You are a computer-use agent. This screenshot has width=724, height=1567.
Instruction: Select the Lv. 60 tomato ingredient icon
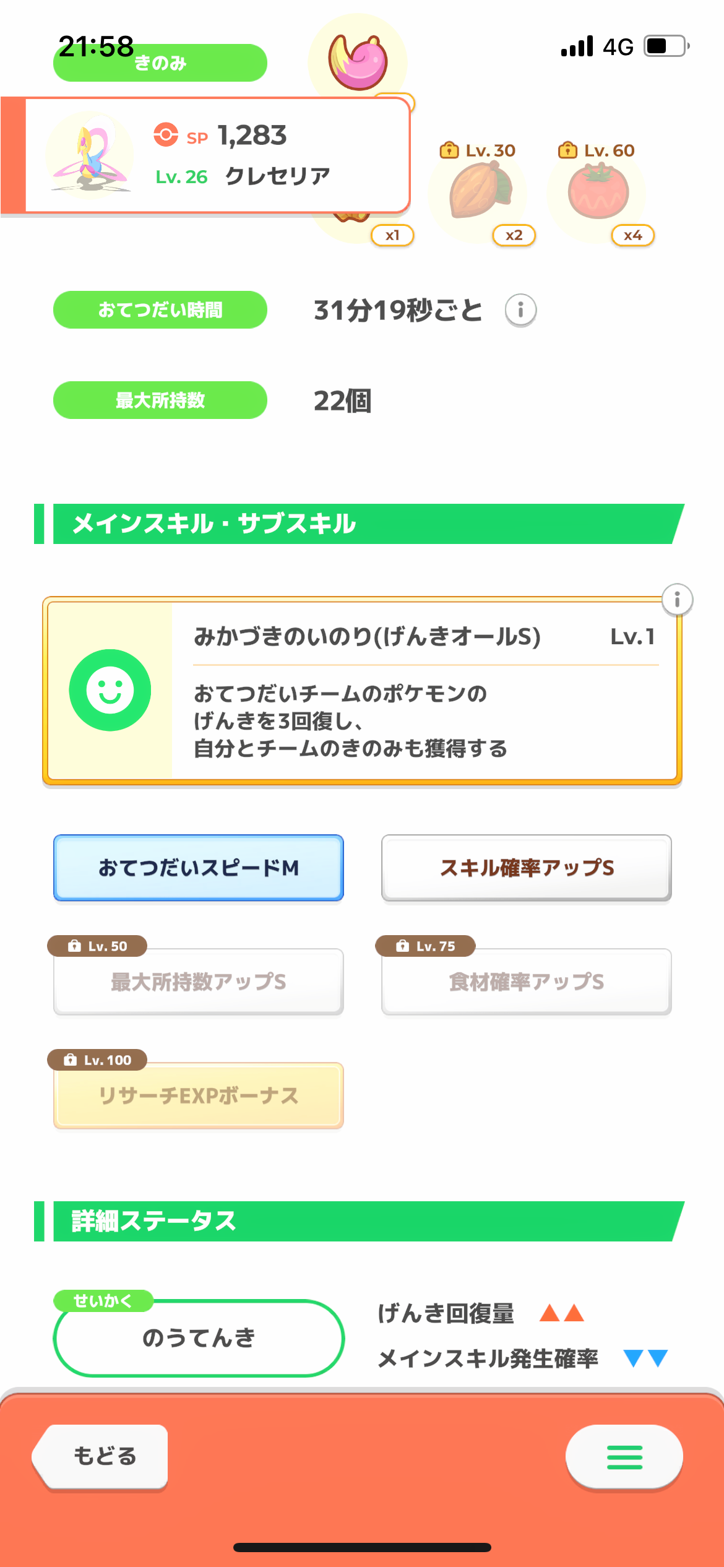click(x=598, y=192)
